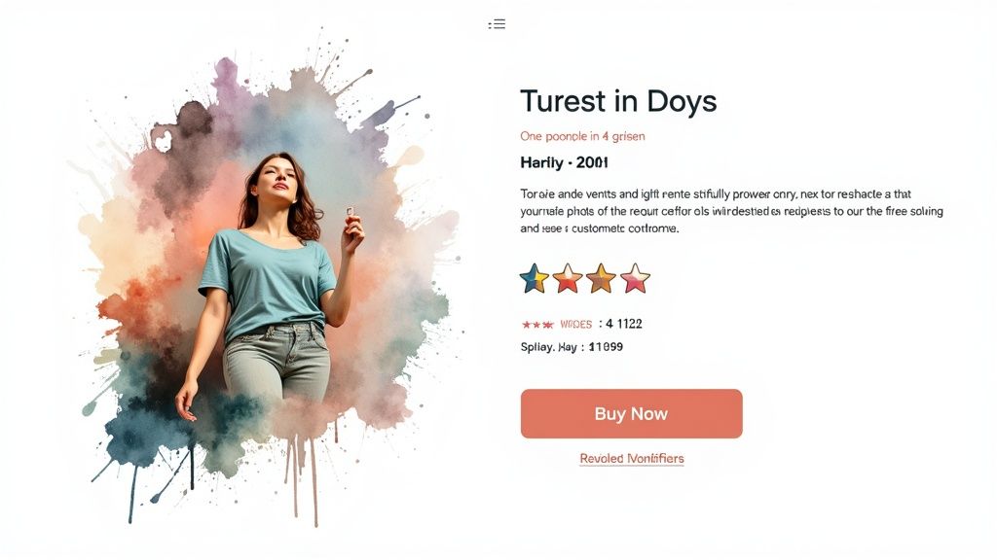Click the 'Turest in Doys' product title
This screenshot has height=560, width=997.
617,101
